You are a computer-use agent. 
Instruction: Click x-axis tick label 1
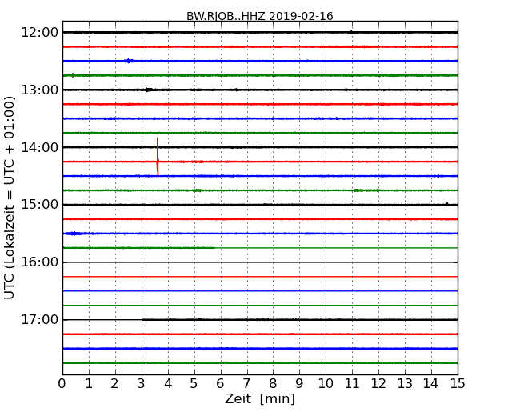(89, 384)
